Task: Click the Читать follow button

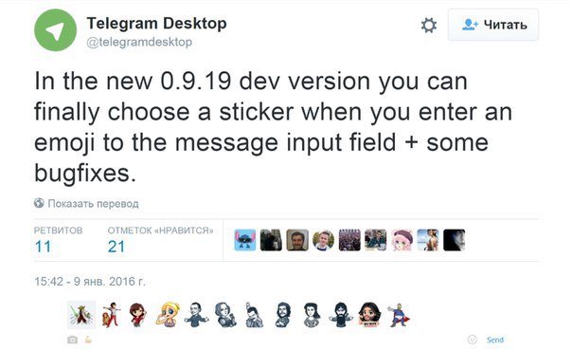Action: coord(493,25)
